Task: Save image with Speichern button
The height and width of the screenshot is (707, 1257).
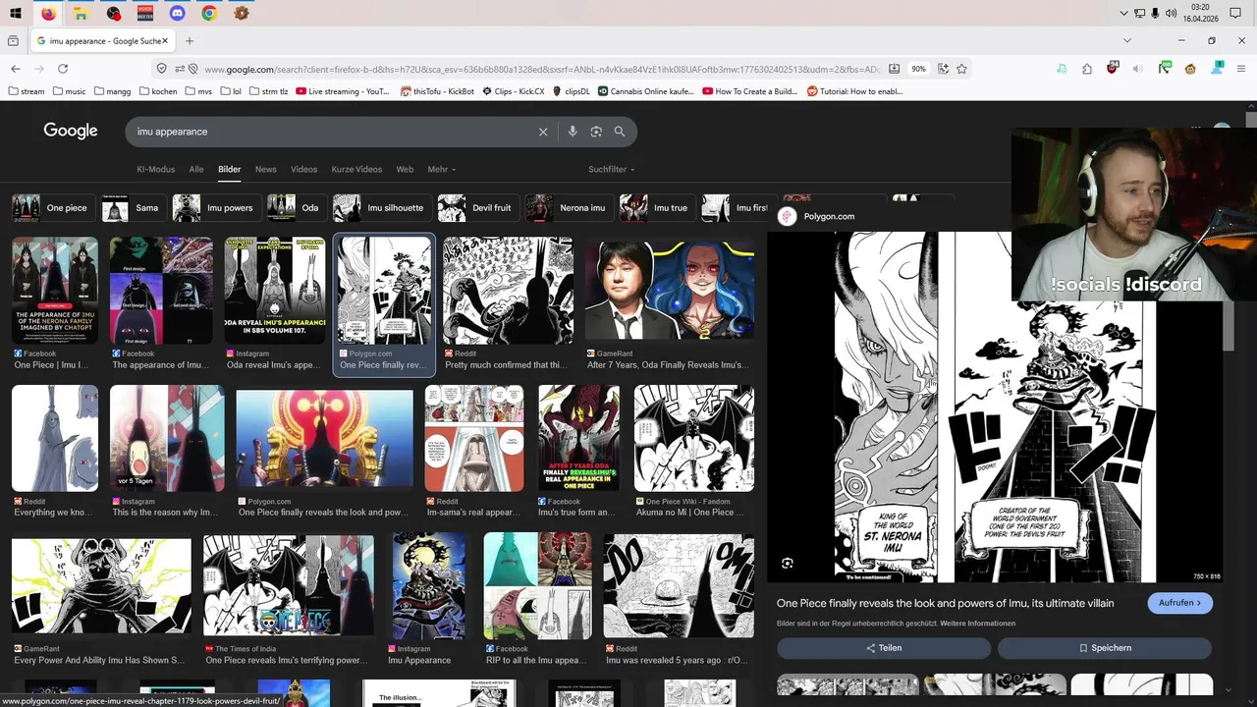Action: coord(1105,648)
